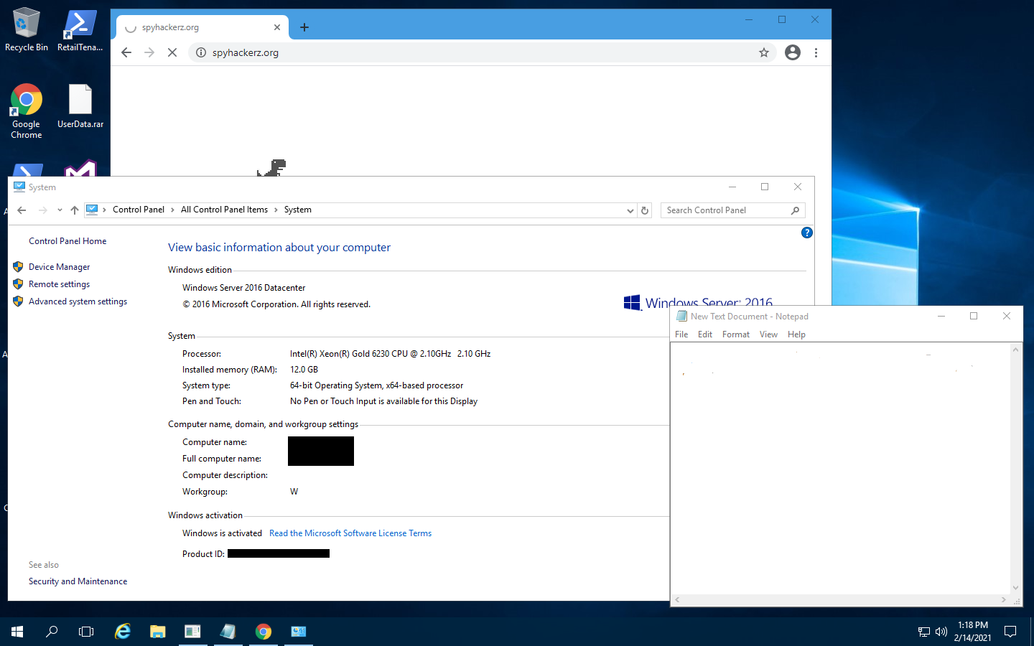Click into the Search Control Panel box

[x=725, y=210]
